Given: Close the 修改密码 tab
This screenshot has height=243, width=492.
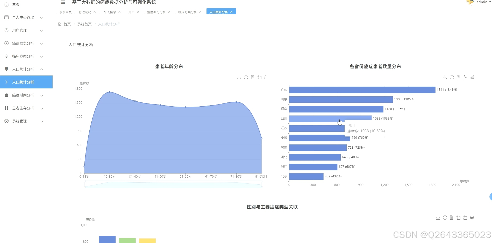Looking at the screenshot, I should 95,12.
